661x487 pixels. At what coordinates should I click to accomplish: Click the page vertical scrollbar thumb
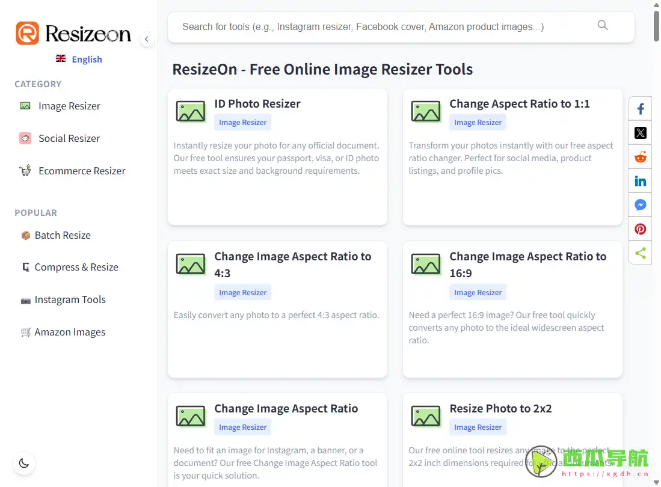pos(656,26)
